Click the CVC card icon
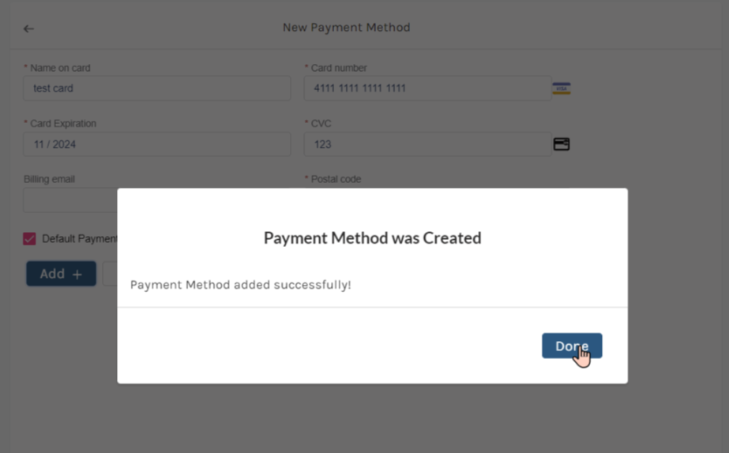Viewport: 729px width, 453px height. click(x=561, y=144)
